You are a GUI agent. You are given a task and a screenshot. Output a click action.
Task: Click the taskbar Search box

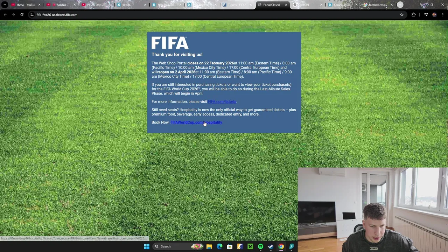point(178,246)
